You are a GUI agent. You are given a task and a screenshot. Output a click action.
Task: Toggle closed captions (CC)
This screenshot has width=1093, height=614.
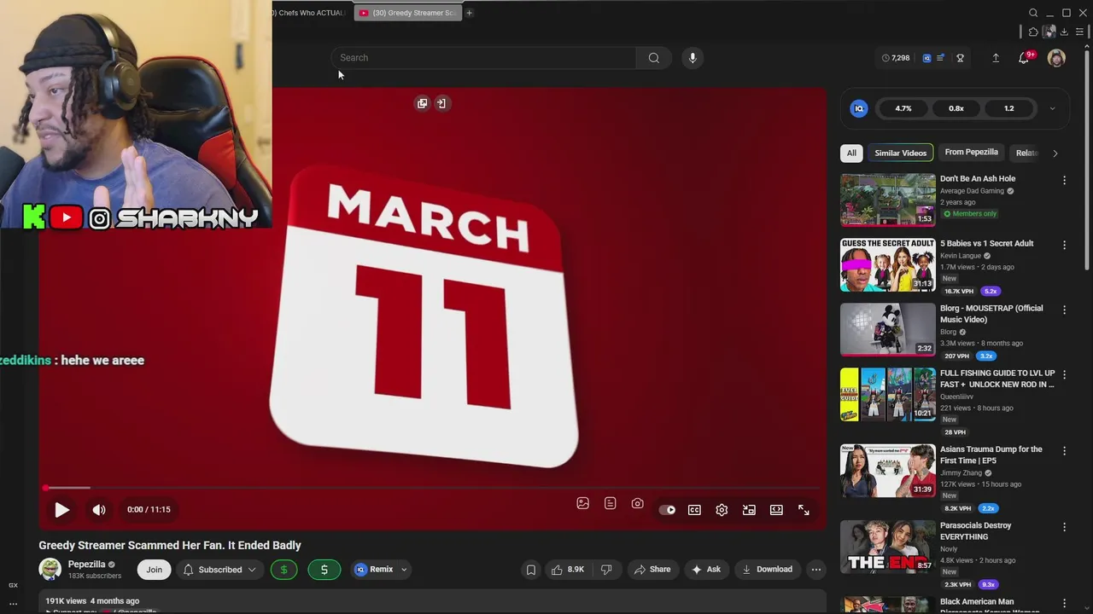click(694, 510)
